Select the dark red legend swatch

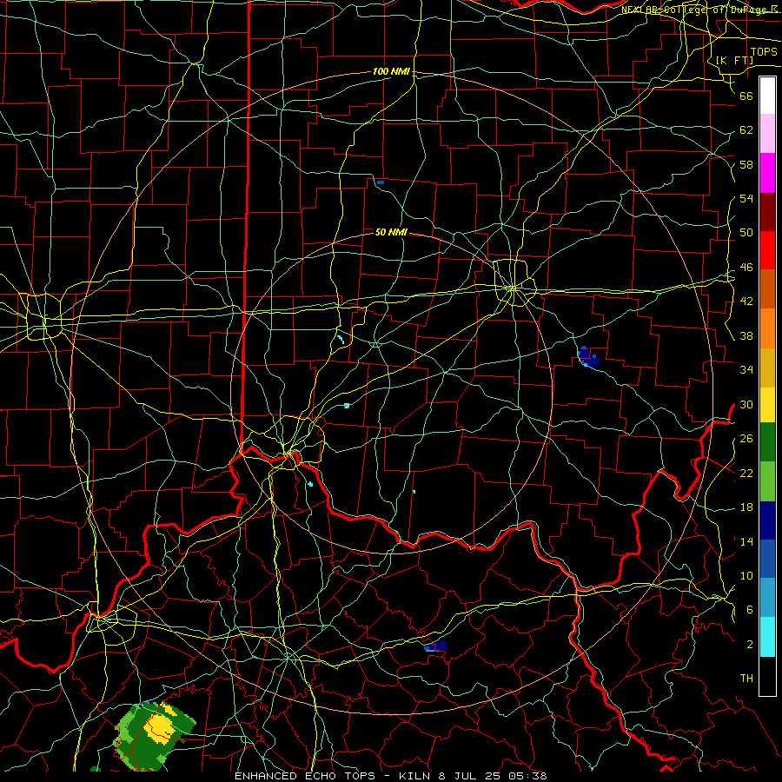pyautogui.click(x=767, y=212)
